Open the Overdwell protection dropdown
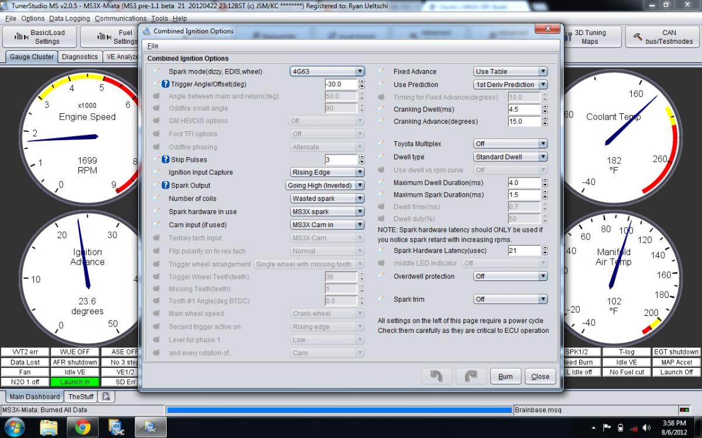The width and height of the screenshot is (702, 438). point(510,276)
